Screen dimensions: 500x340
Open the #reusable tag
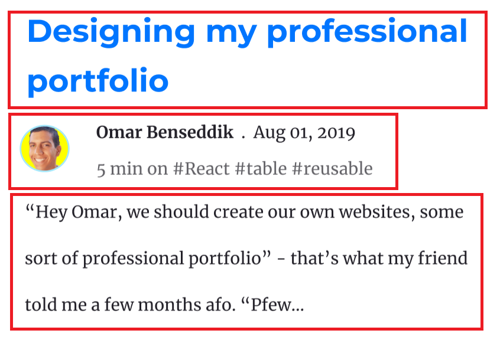[x=332, y=168]
